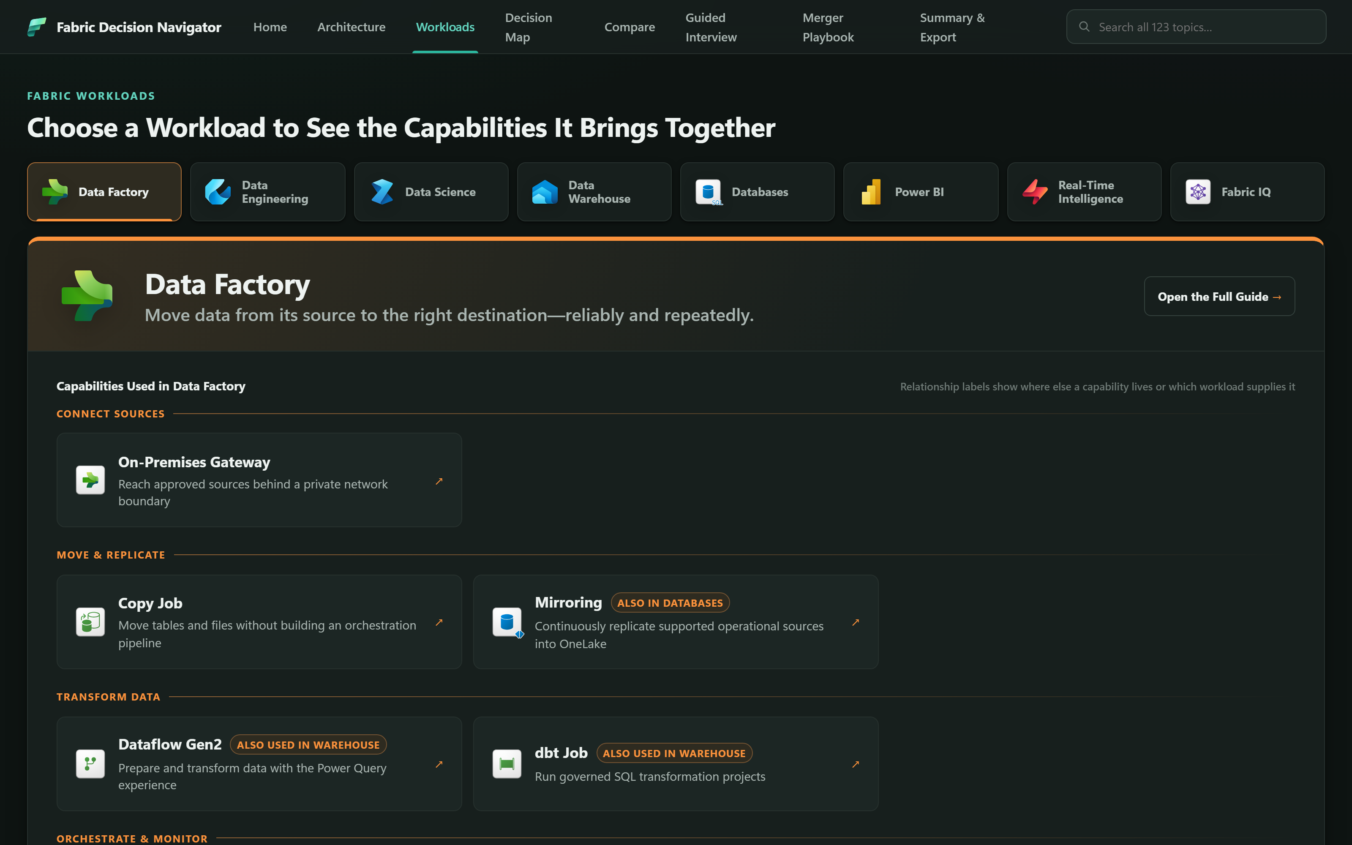
Task: Click the Databases SQL workload icon
Action: [709, 192]
